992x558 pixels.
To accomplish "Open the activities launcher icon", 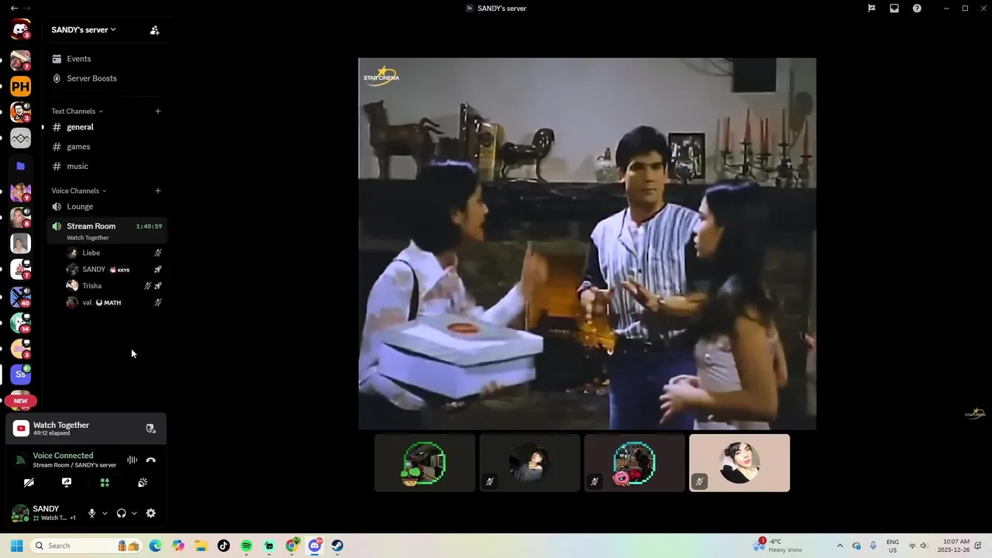I will (105, 482).
